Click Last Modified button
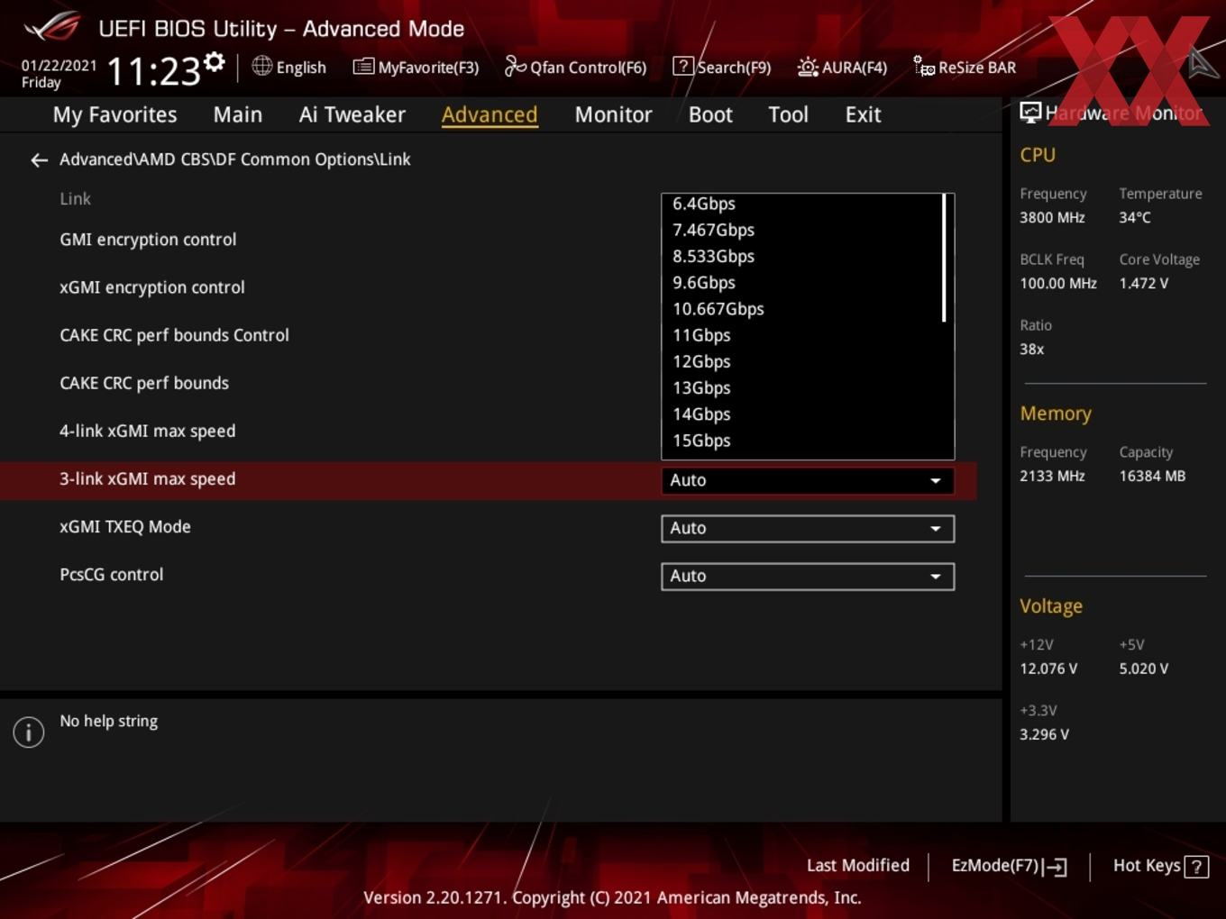1226x919 pixels. tap(857, 866)
